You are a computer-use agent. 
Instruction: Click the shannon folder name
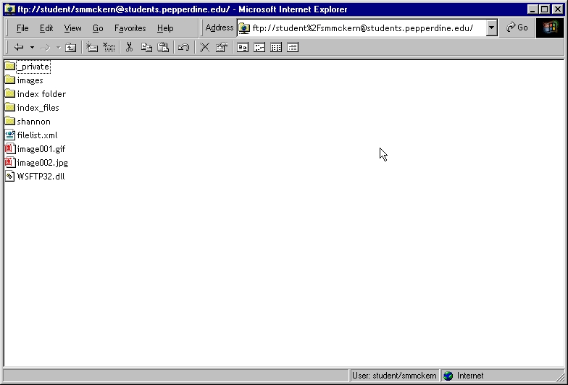point(33,122)
